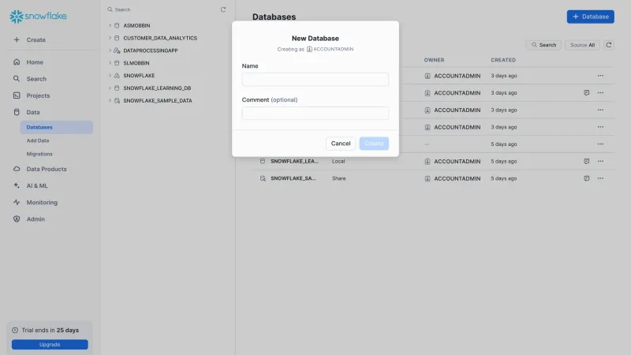Click the Create button in dialog
The height and width of the screenshot is (355, 631).
point(374,144)
